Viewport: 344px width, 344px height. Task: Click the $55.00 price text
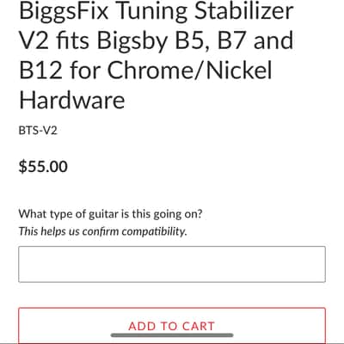(x=43, y=167)
